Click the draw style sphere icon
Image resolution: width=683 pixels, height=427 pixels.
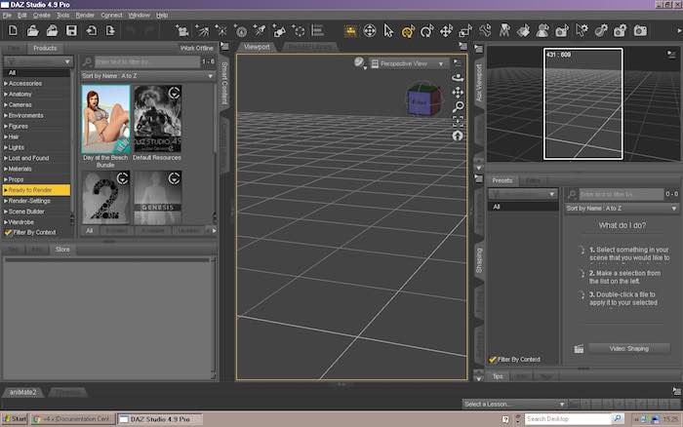pyautogui.click(x=359, y=62)
